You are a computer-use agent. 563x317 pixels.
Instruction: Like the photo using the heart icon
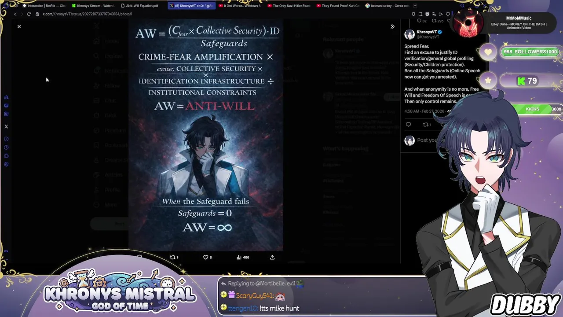(205, 257)
